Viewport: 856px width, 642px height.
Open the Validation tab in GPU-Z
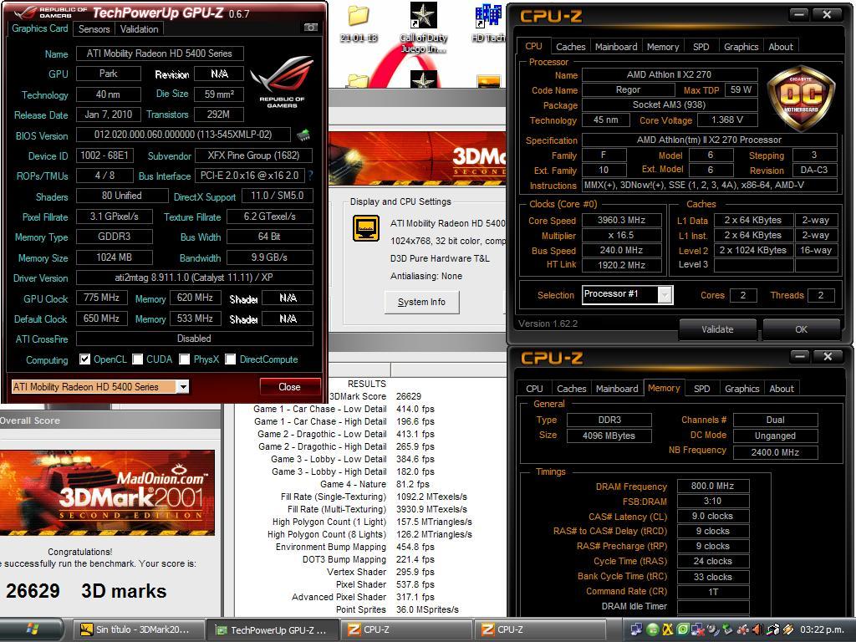(140, 29)
